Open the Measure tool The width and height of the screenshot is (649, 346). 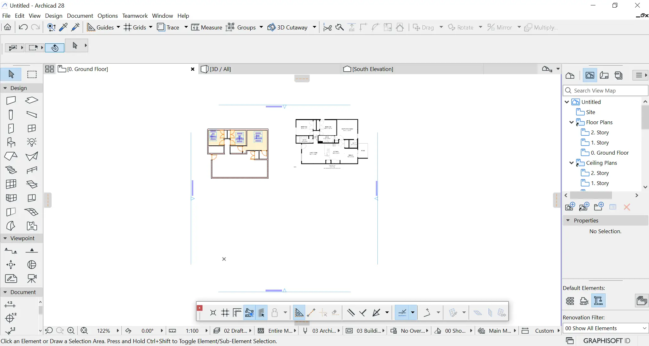[207, 27]
